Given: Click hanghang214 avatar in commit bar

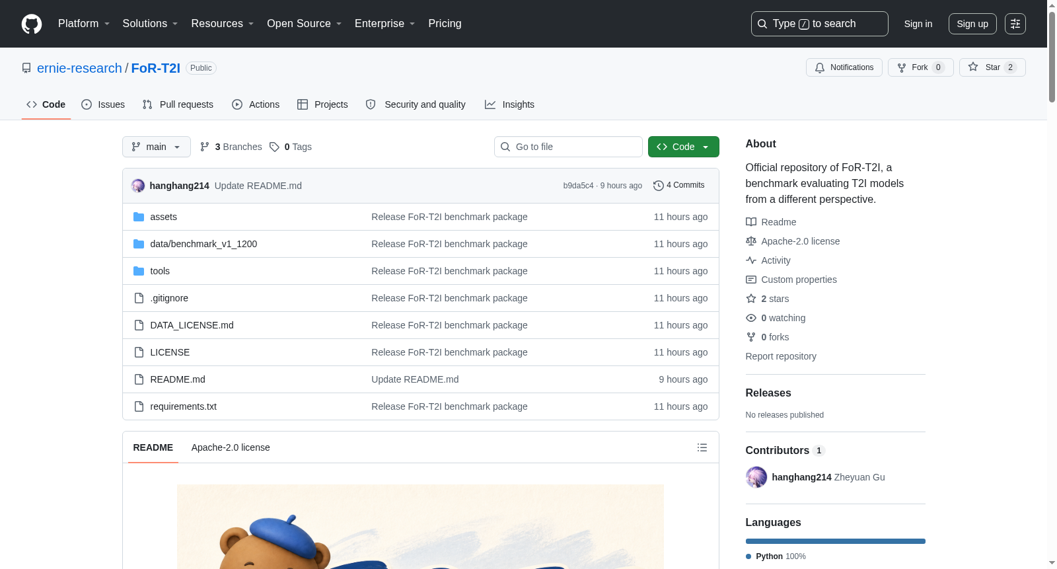Looking at the screenshot, I should pos(138,186).
